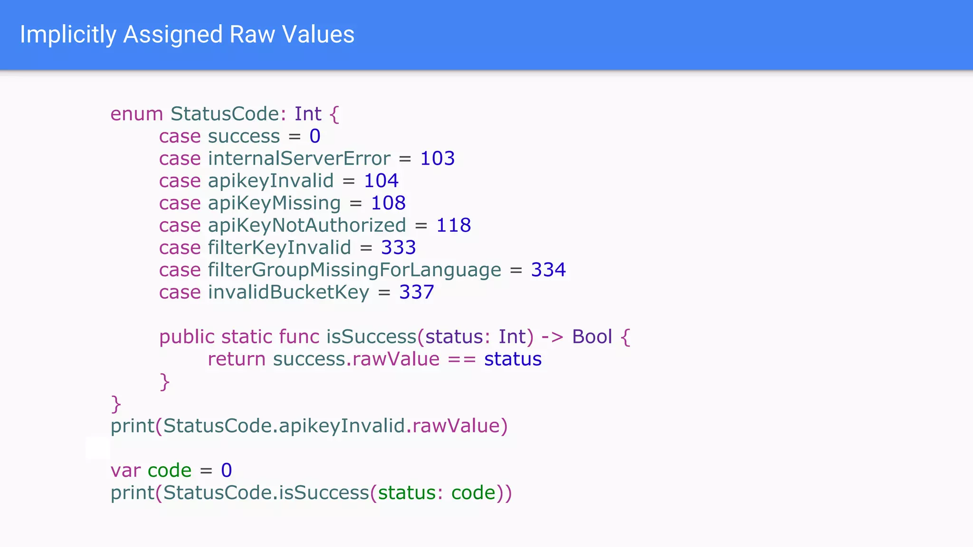Click the value 337 for invalidBucketKey
973x547 pixels.
(x=416, y=292)
